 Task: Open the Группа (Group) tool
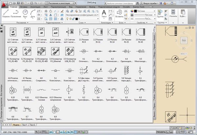click(x=161, y=13)
